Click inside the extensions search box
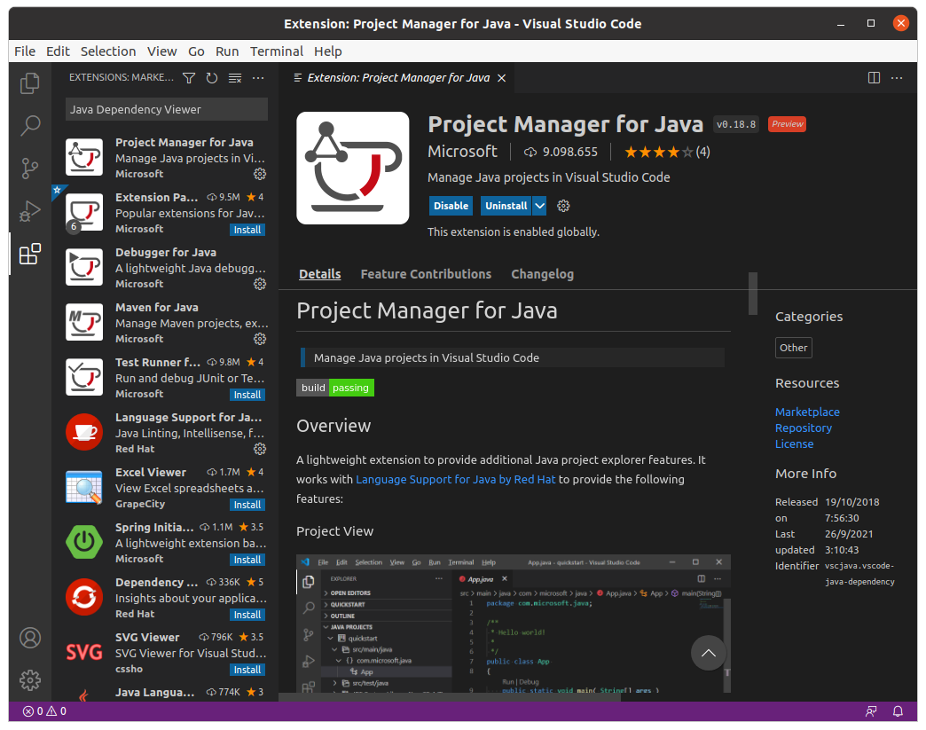 (165, 109)
